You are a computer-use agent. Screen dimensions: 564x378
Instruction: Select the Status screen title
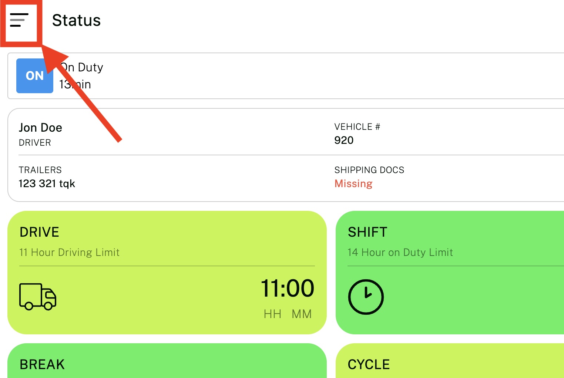click(x=77, y=20)
